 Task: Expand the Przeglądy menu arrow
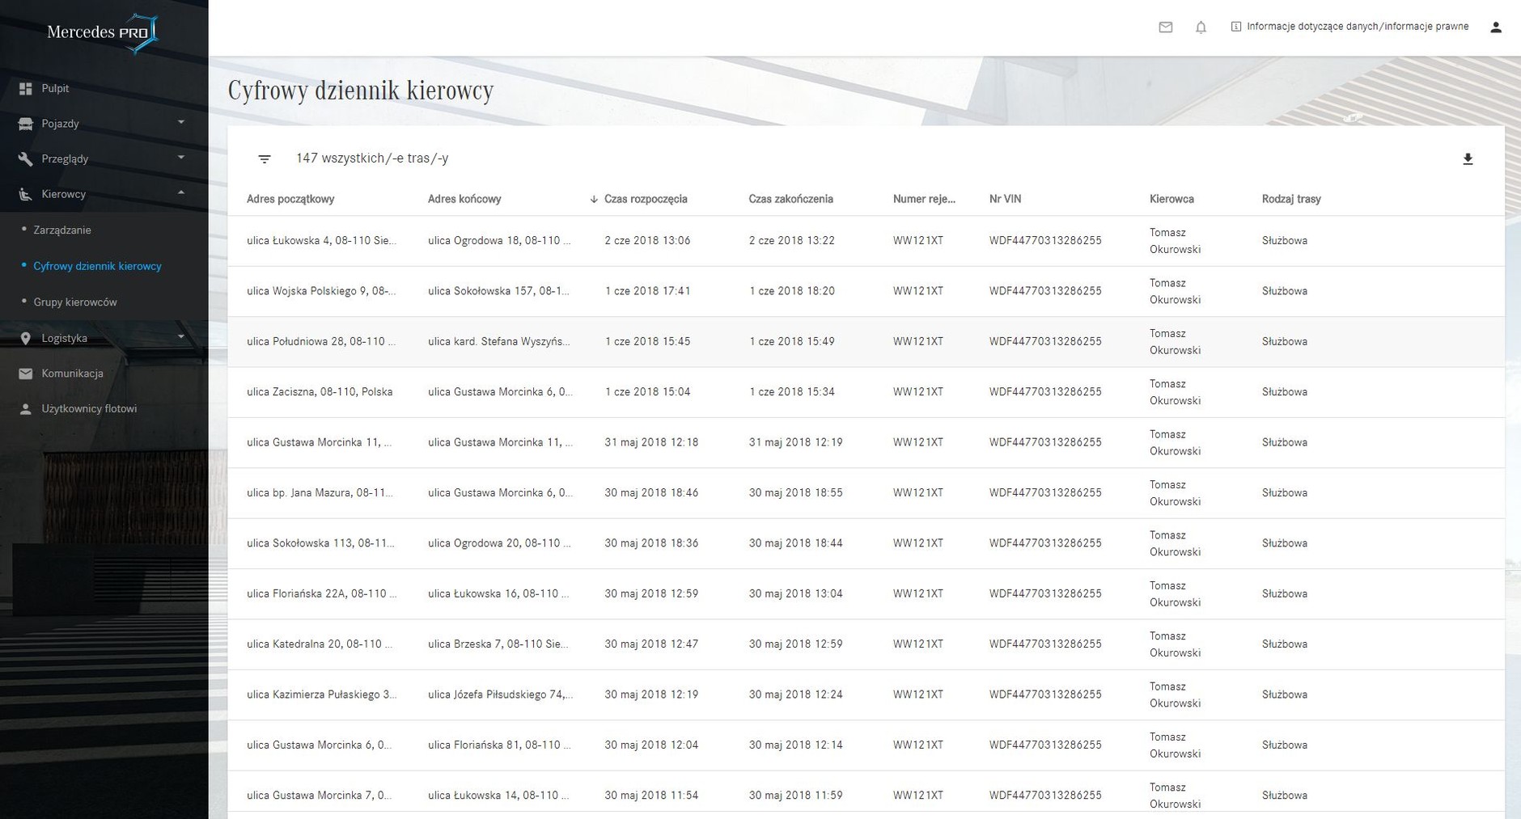pyautogui.click(x=181, y=158)
